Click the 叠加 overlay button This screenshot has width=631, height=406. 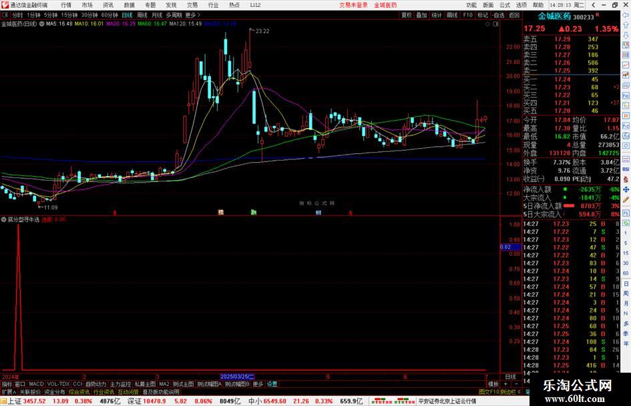pos(421,15)
